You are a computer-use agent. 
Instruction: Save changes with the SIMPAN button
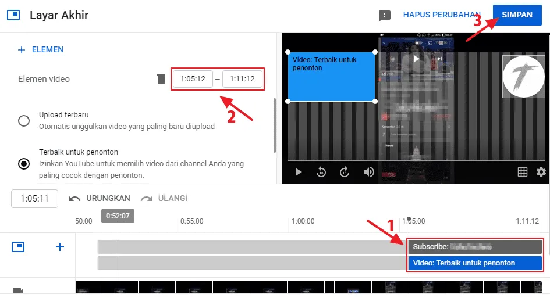517,15
